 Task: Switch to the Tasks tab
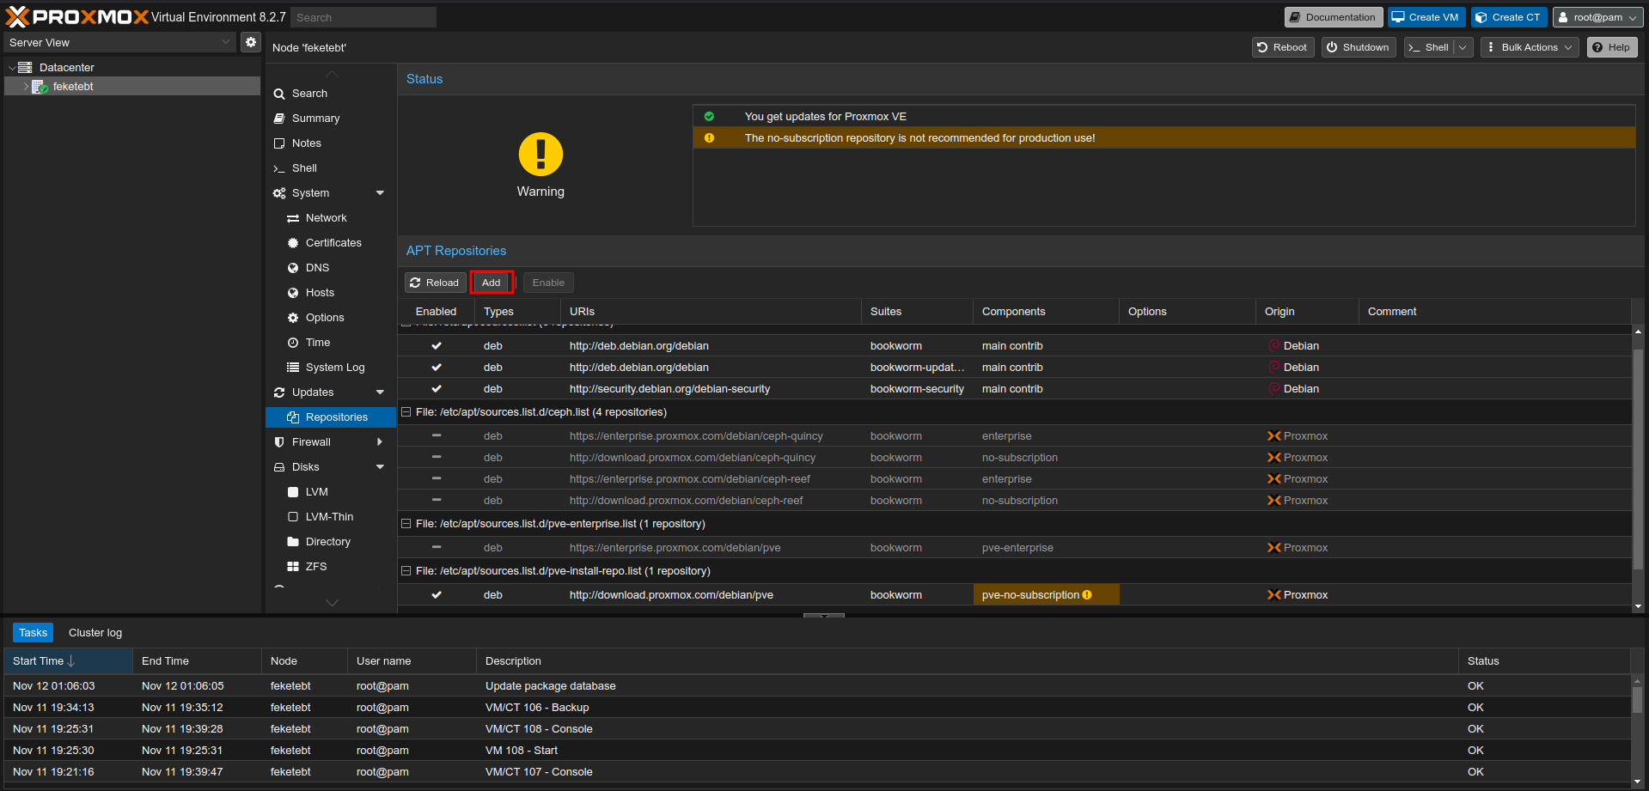tap(34, 633)
